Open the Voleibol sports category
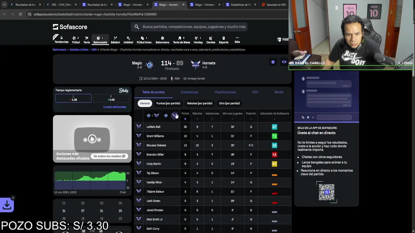 coord(128,40)
